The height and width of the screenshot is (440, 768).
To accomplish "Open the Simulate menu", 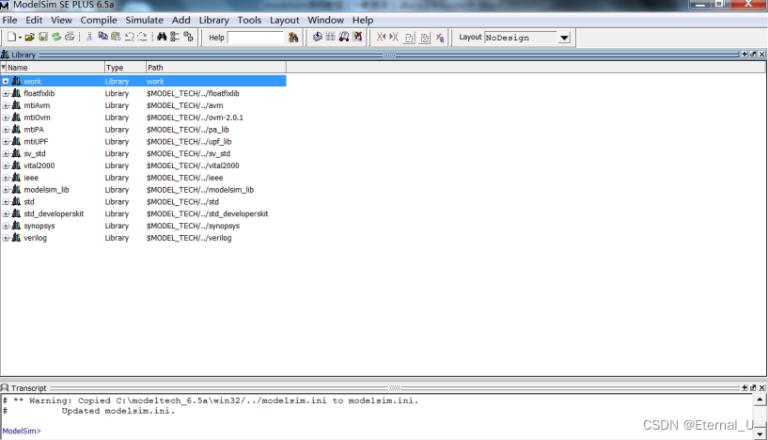I will (144, 20).
